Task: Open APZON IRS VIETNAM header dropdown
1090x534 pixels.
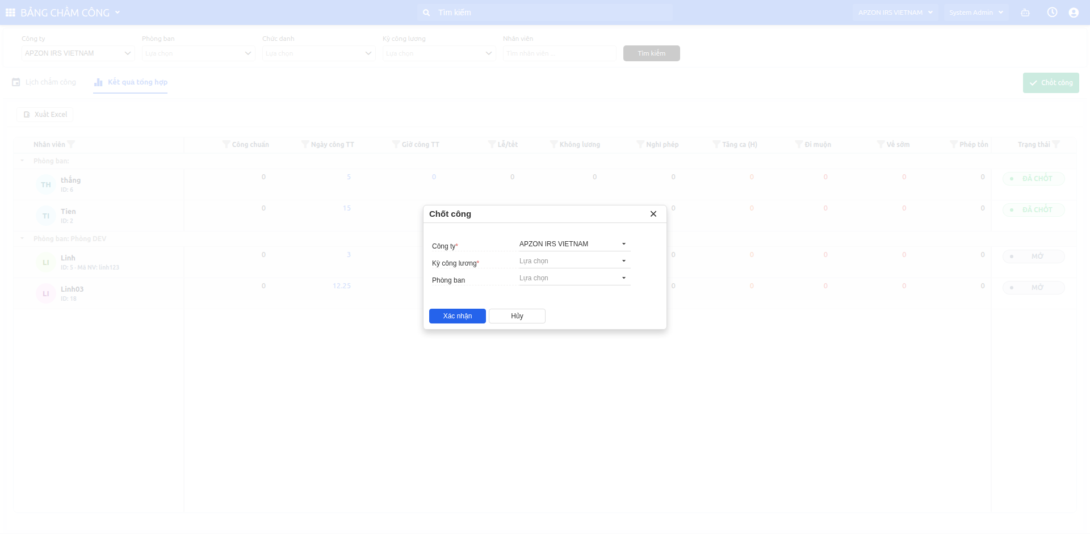Action: pos(895,12)
